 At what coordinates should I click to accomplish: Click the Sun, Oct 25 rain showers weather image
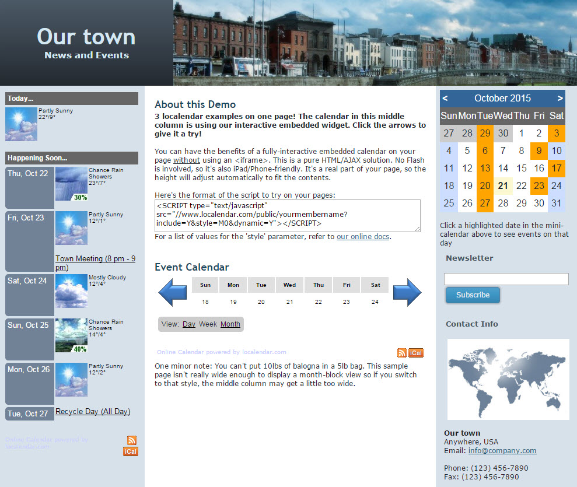click(71, 335)
